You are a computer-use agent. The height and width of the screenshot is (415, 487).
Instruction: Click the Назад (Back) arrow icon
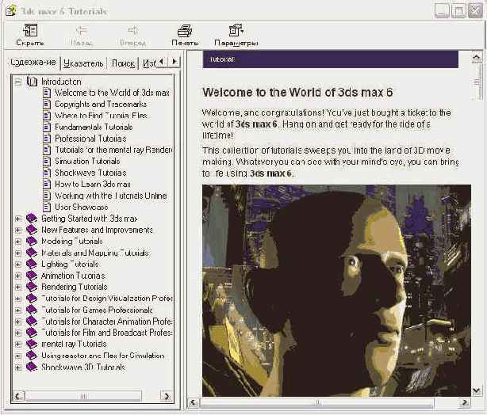tap(81, 31)
